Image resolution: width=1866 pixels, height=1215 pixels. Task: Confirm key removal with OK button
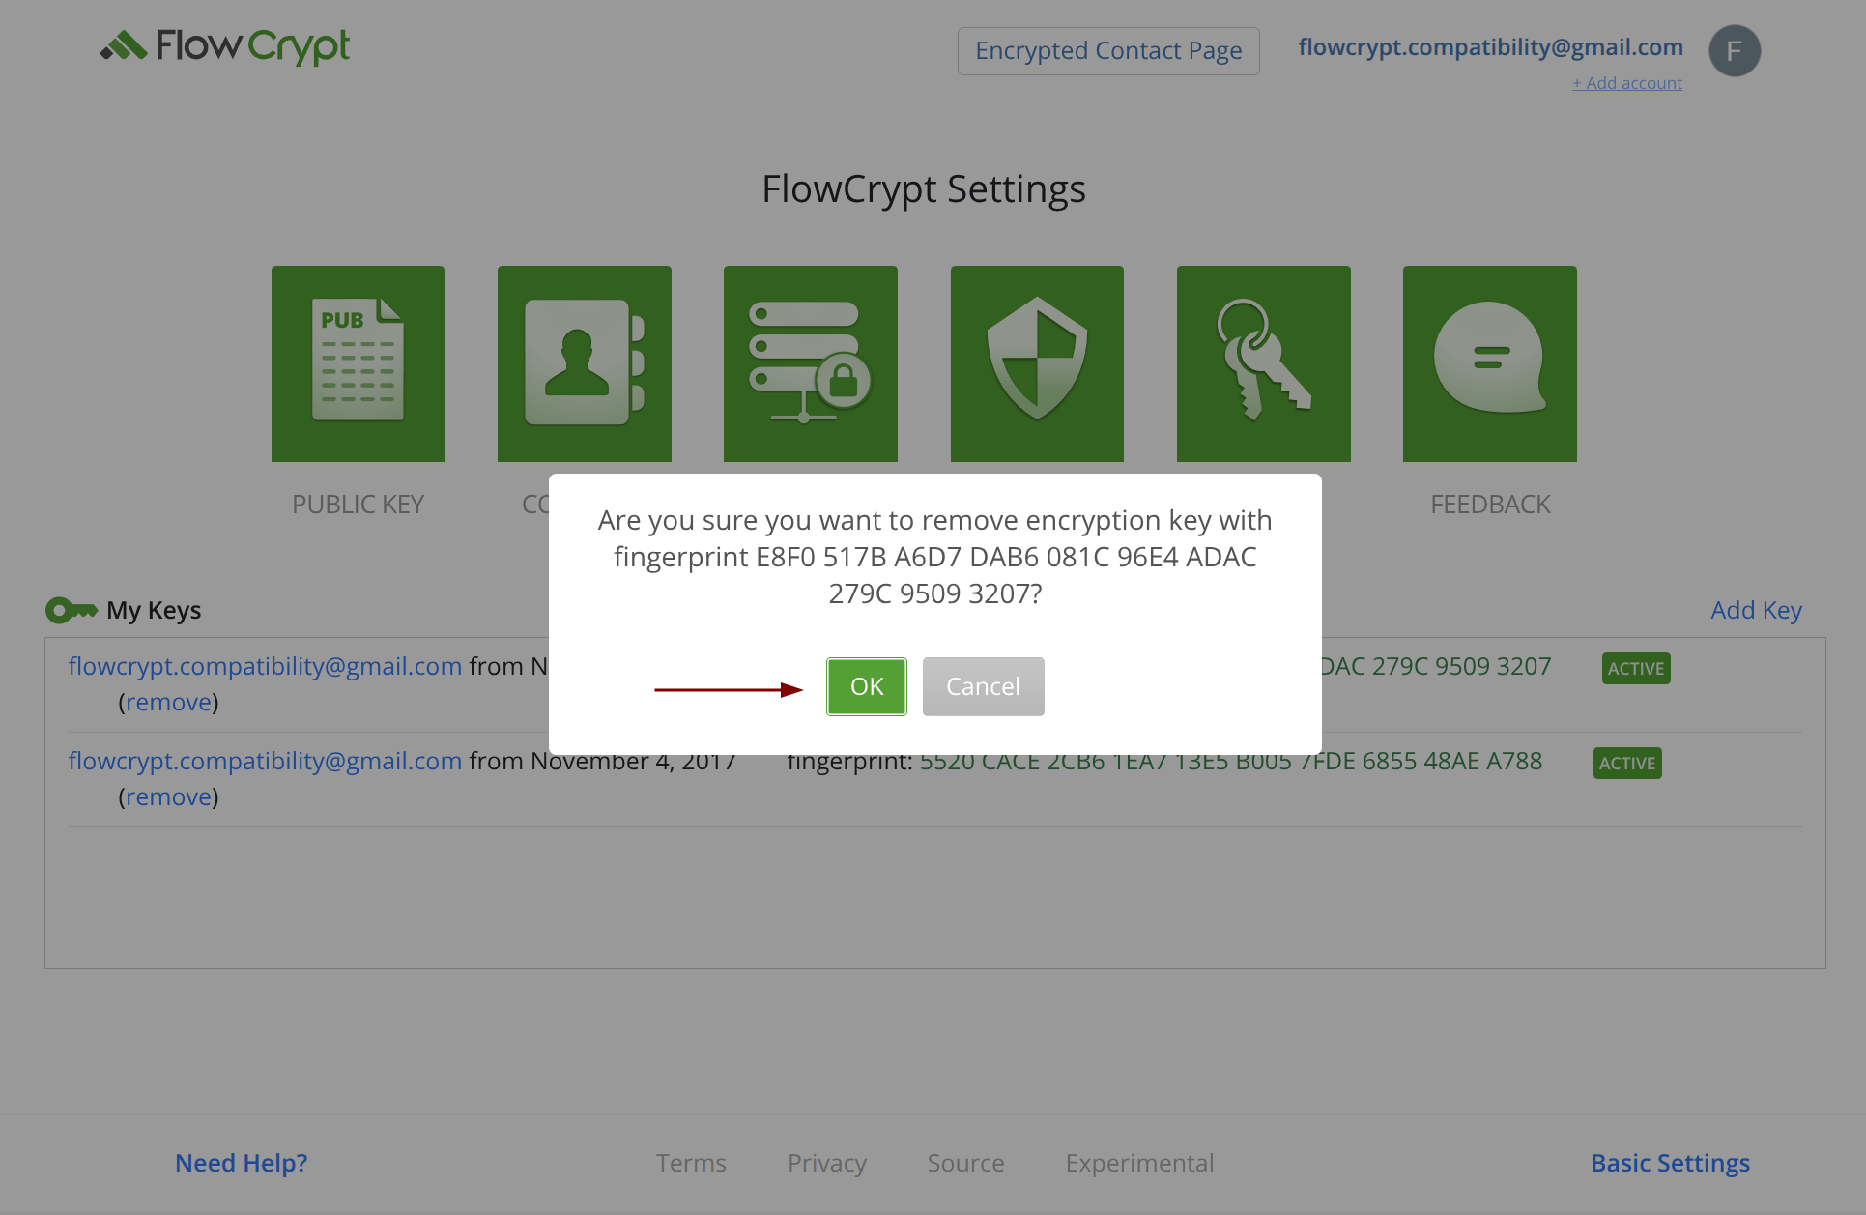[866, 686]
